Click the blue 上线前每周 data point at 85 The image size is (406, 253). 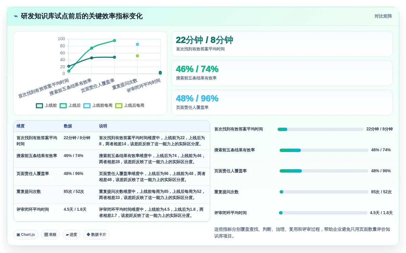point(137,44)
